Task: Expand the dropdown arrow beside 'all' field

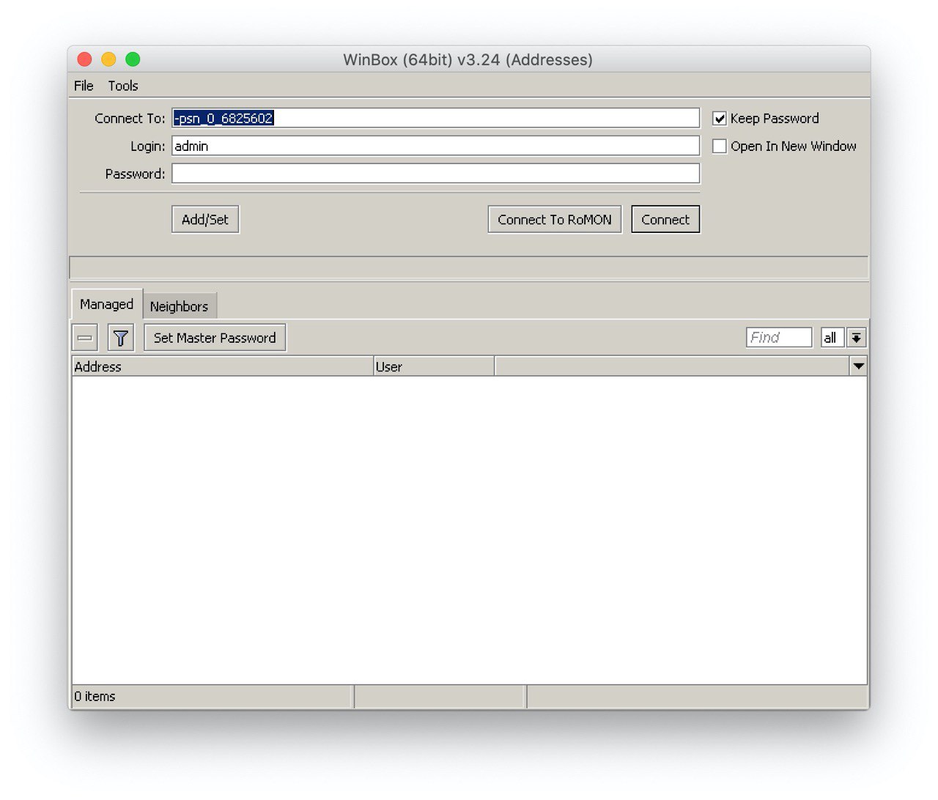Action: tap(857, 338)
